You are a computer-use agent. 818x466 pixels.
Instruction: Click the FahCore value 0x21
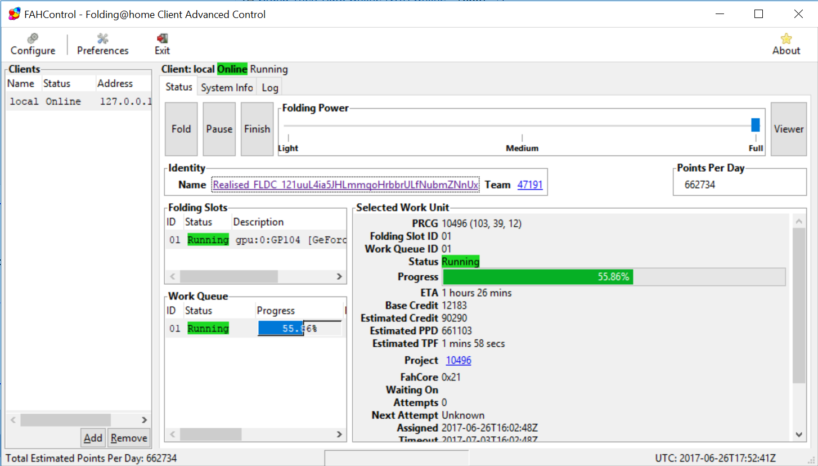click(x=451, y=377)
